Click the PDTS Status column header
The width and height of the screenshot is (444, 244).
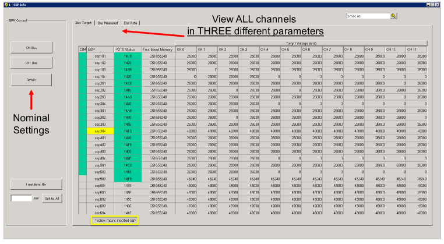[x=128, y=49]
